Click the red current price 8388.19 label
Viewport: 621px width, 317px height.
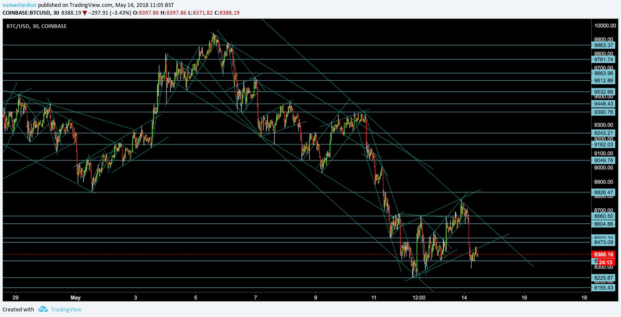(603, 255)
